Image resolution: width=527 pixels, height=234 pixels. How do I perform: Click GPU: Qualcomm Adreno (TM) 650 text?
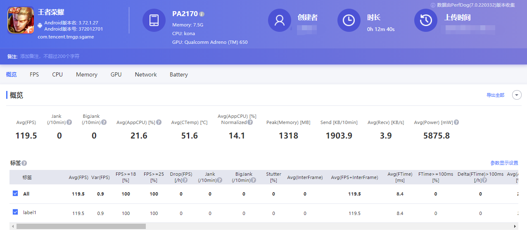click(210, 42)
